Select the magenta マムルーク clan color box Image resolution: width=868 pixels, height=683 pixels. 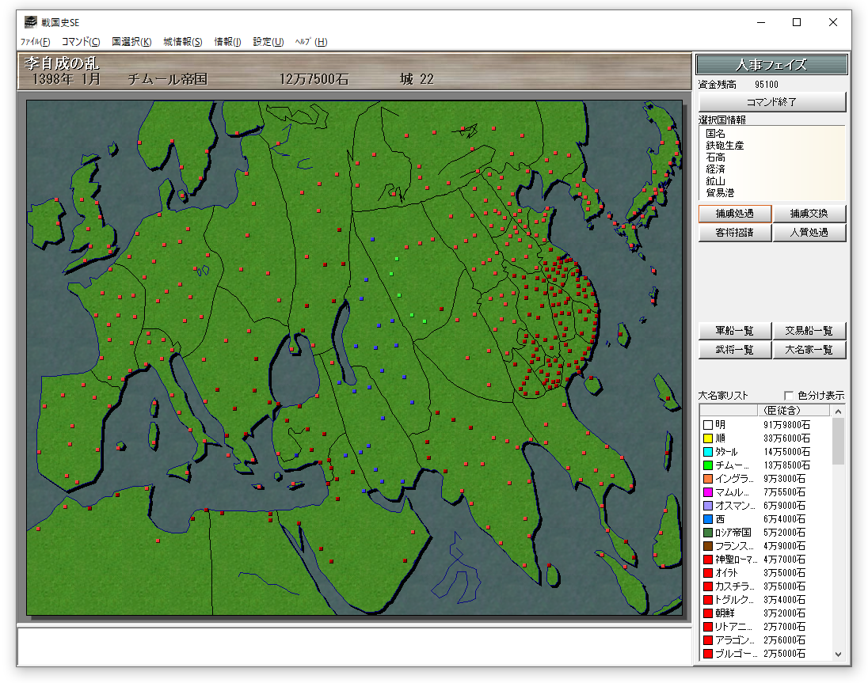708,492
